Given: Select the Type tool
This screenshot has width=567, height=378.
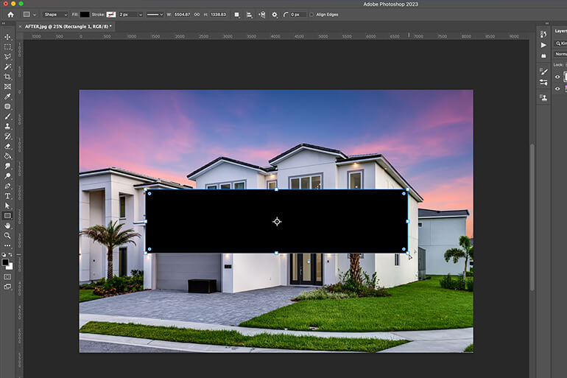Looking at the screenshot, I should pyautogui.click(x=7, y=196).
